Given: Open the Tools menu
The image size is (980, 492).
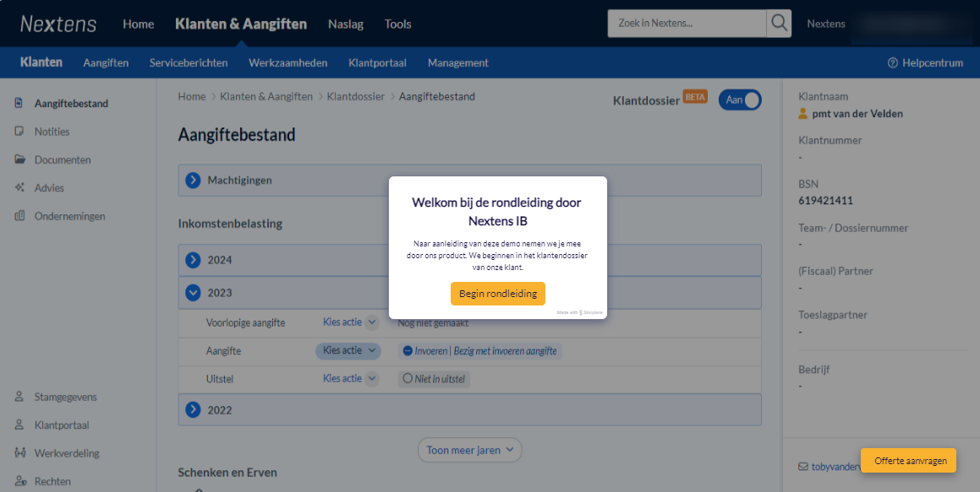Looking at the screenshot, I should 398,24.
